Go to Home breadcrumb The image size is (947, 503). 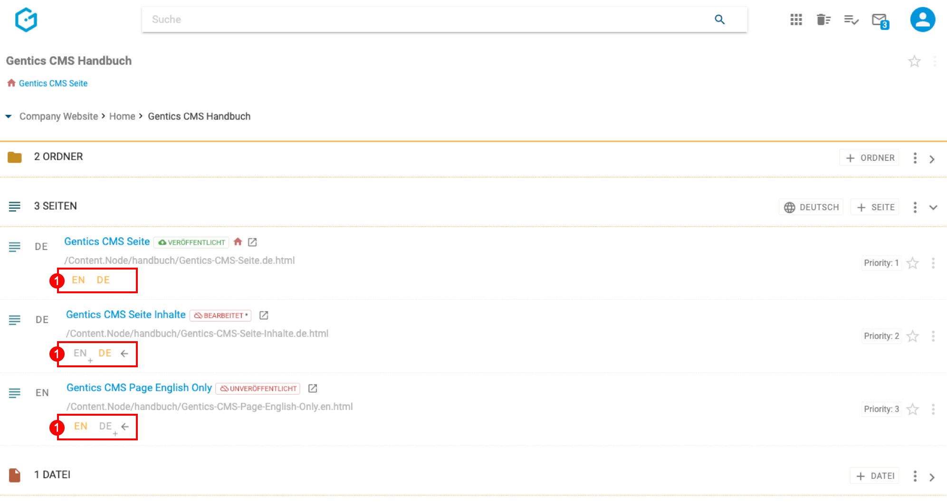pos(122,116)
